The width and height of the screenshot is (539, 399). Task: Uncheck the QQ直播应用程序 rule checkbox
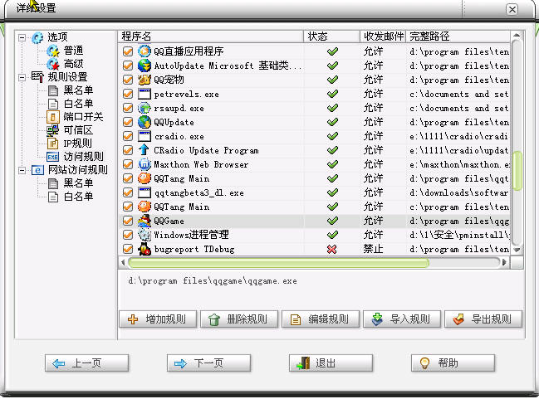coord(128,51)
